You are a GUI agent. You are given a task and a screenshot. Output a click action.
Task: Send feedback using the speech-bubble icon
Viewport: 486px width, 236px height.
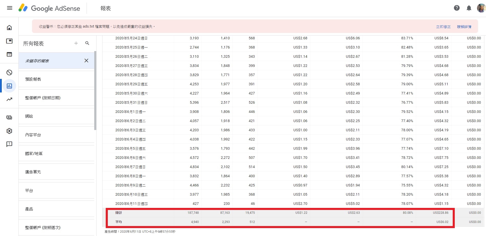point(9,144)
